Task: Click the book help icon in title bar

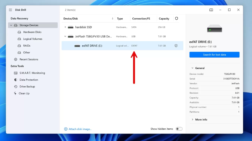Action: point(211,10)
